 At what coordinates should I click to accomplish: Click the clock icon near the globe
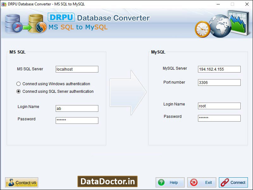202,28
